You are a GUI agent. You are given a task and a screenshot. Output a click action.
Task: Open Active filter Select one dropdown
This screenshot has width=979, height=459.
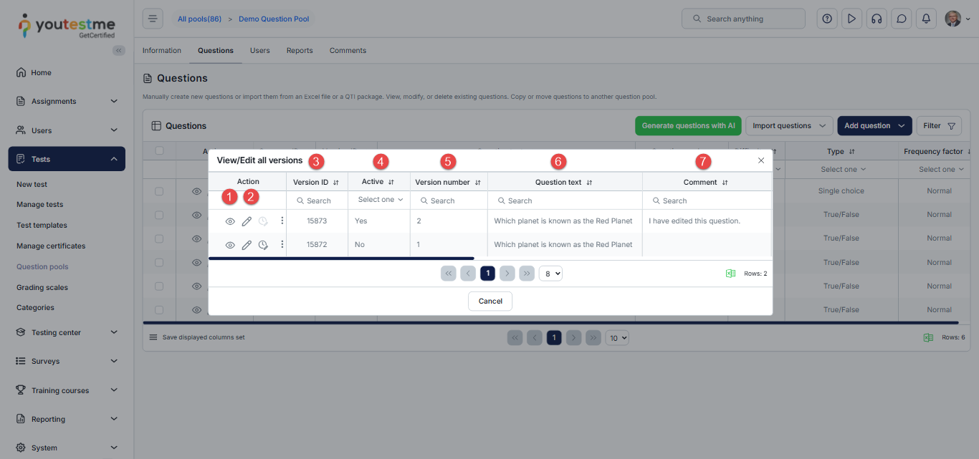pos(381,200)
